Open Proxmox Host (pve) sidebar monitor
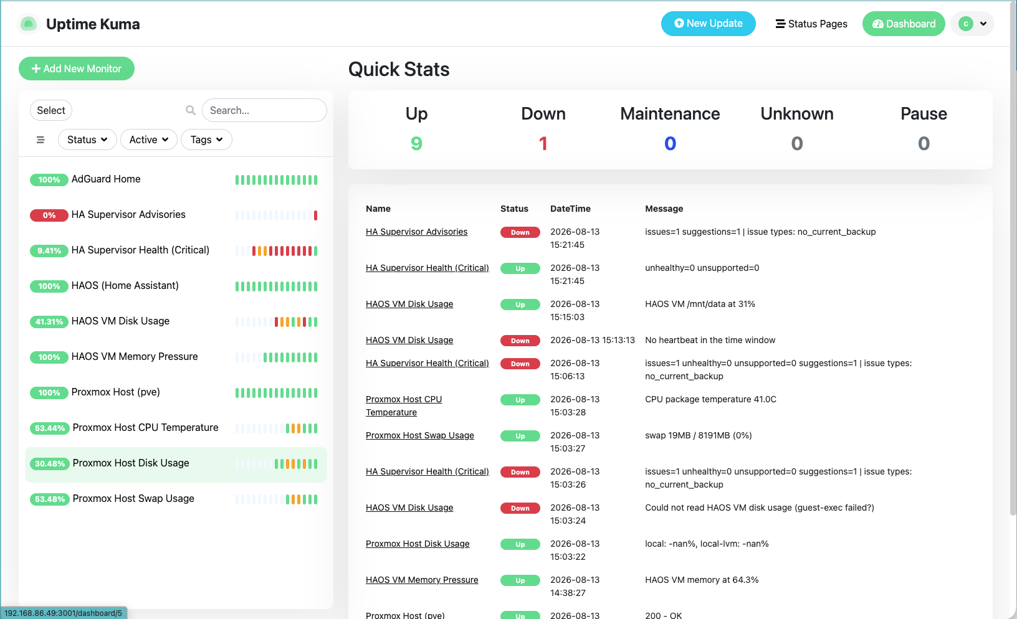Screen dimensions: 1017x619 176,393
